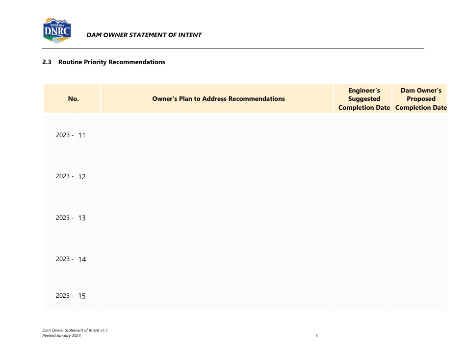
Task: Focus the plan field for row 2023-14
Action: [x=217, y=259]
